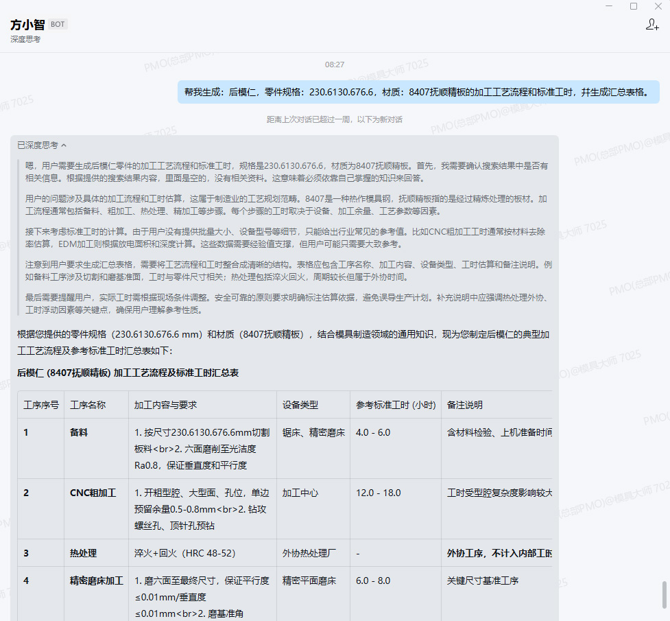The width and height of the screenshot is (670, 621).
Task: Click the 精密平面磨床 equipment cell
Action: pos(309,581)
